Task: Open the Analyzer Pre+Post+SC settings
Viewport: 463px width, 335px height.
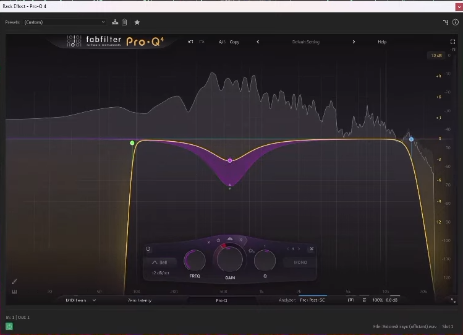Action: [x=312, y=300]
